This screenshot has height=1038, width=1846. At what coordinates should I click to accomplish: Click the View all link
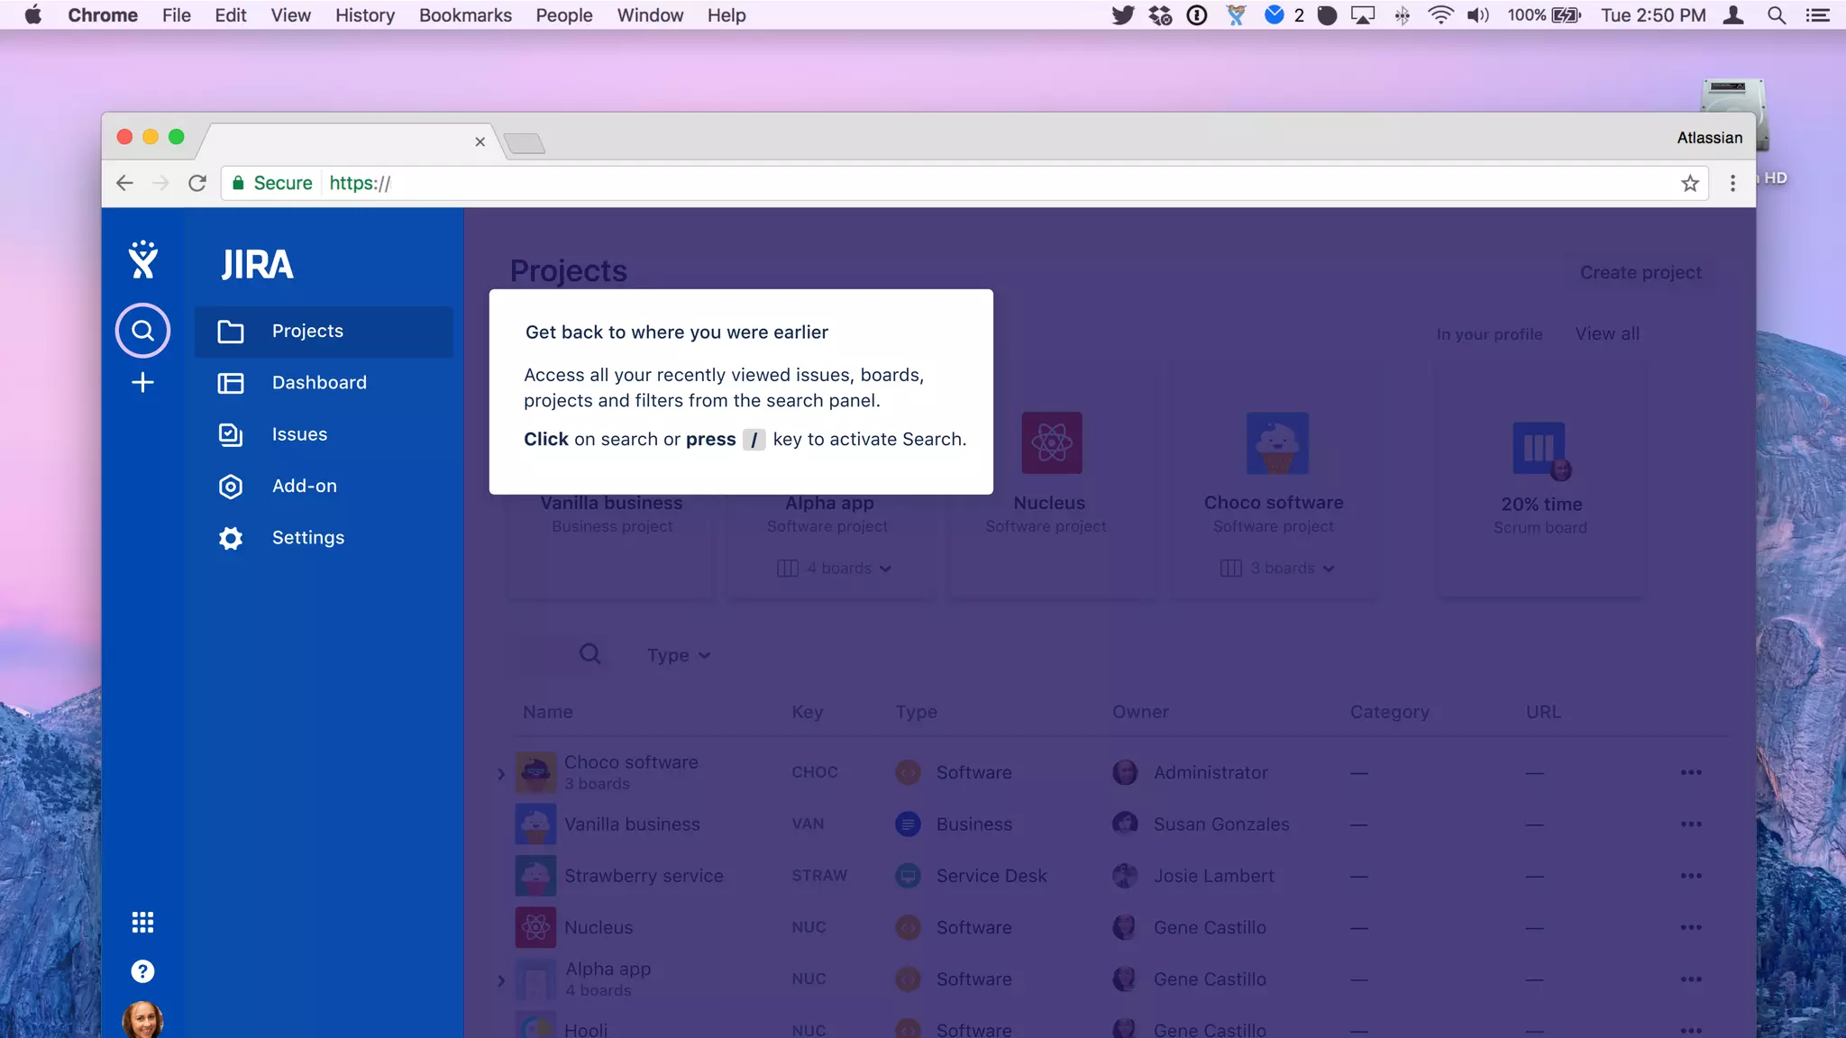(x=1606, y=333)
